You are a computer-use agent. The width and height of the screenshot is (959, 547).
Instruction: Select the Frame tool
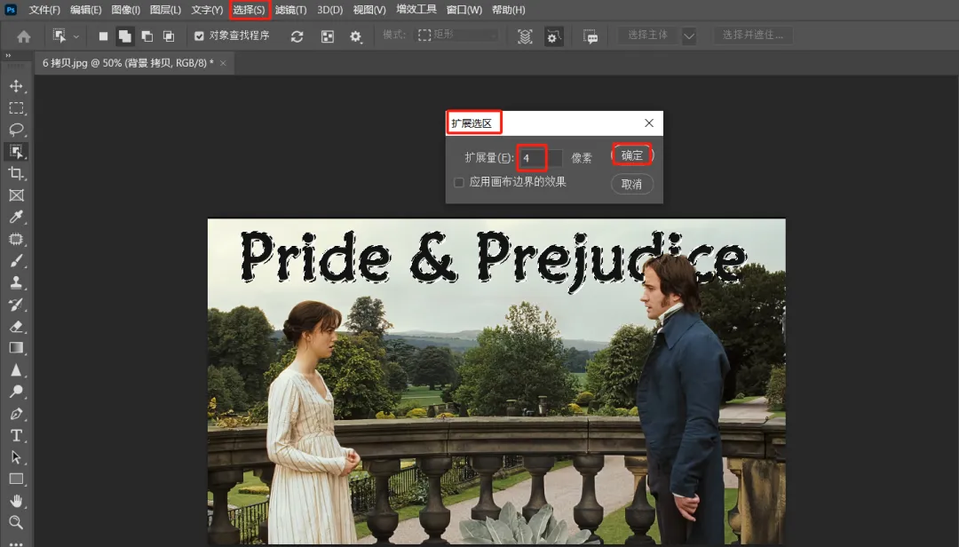[x=17, y=195]
